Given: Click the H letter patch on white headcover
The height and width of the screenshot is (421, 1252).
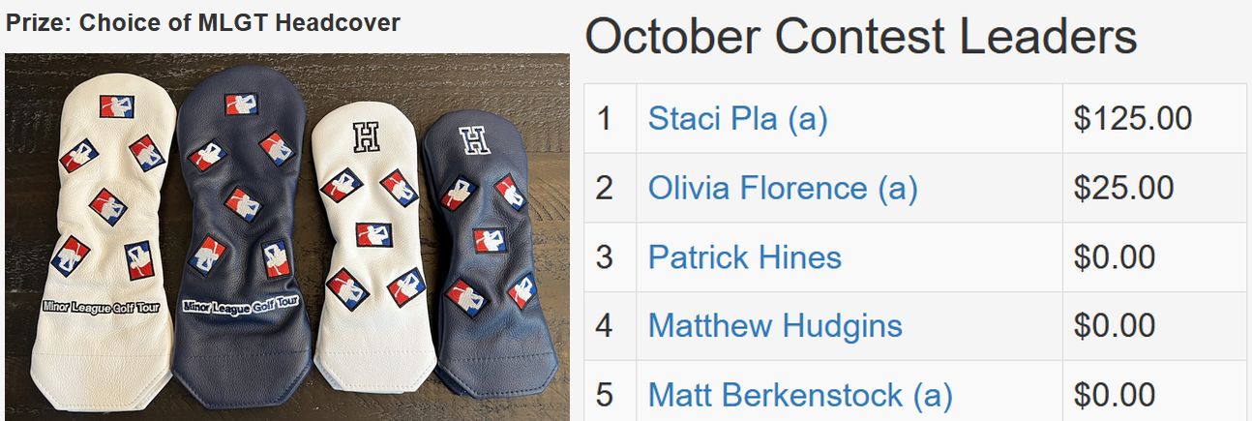Looking at the screenshot, I should tap(366, 138).
